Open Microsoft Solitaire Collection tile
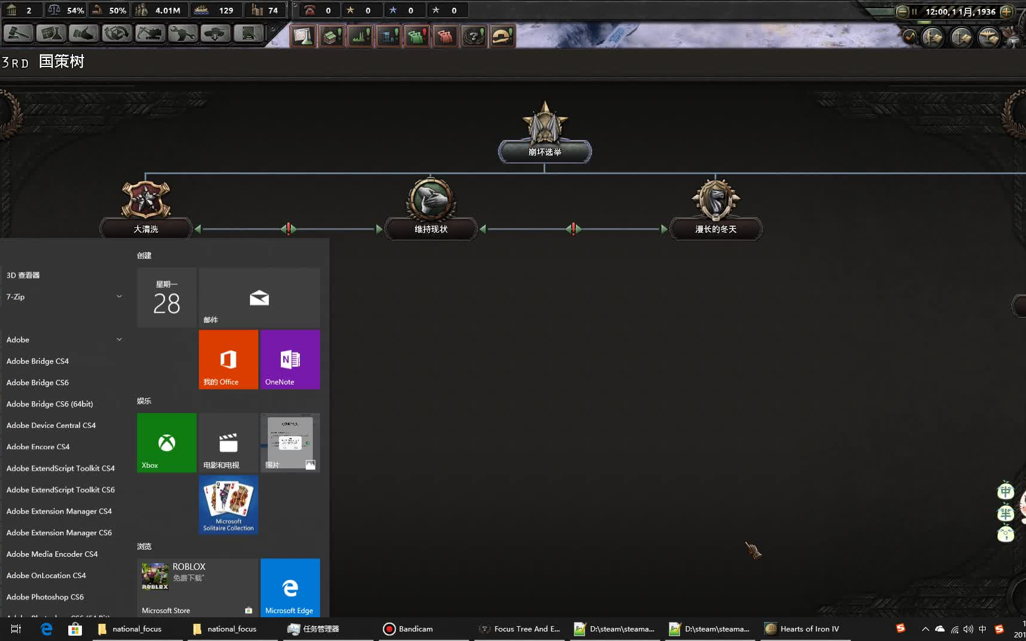 (229, 504)
